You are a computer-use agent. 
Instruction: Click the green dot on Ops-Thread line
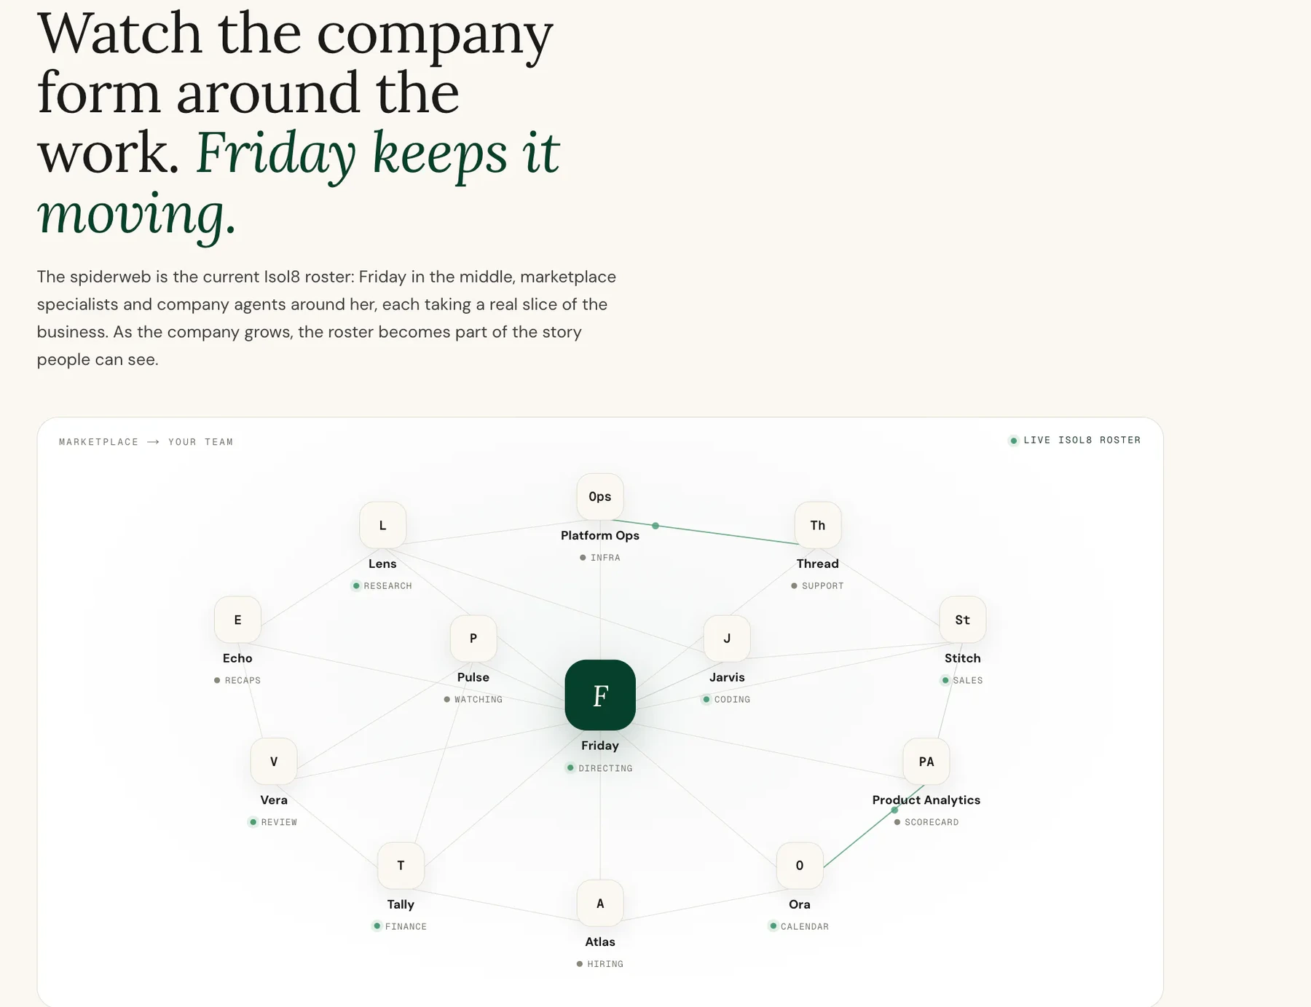pyautogui.click(x=655, y=526)
